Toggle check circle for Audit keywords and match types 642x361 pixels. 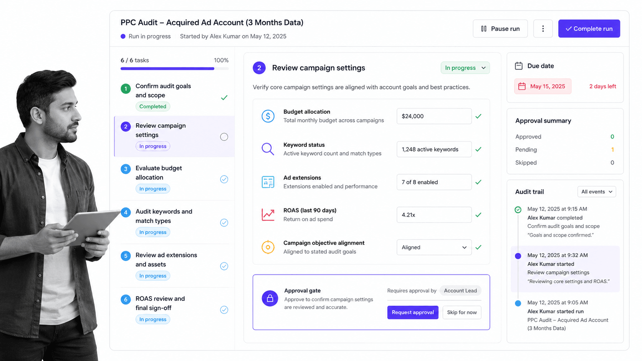coord(224,223)
